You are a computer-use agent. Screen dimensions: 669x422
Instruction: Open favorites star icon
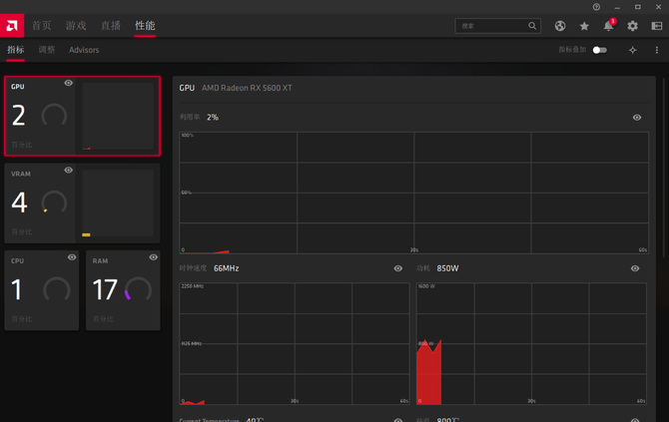[584, 26]
